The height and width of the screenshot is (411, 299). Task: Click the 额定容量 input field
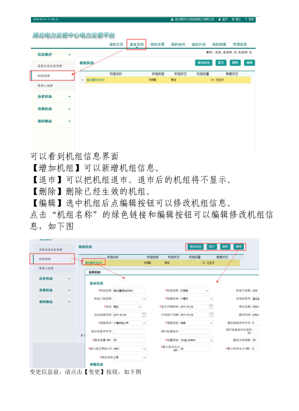(128, 340)
